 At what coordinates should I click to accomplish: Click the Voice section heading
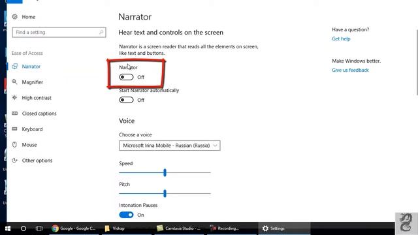point(127,121)
